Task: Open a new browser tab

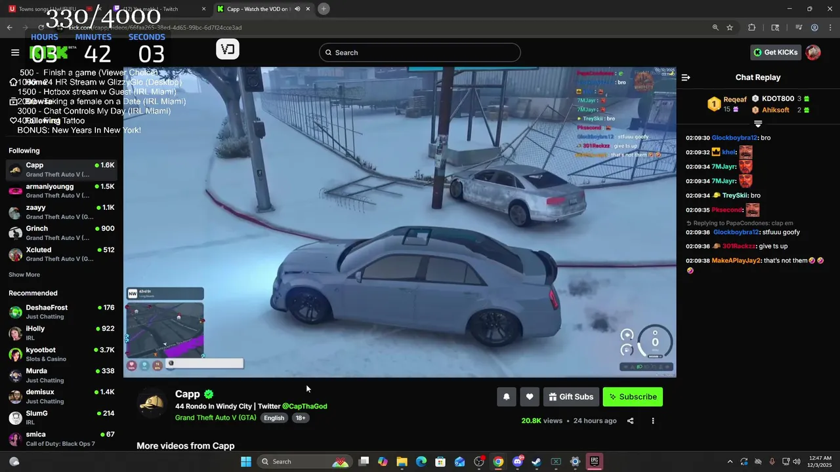Action: pos(324,9)
